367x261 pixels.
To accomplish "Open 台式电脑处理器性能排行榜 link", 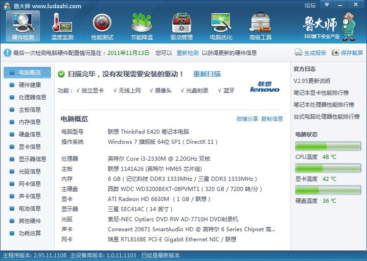I will [x=327, y=117].
